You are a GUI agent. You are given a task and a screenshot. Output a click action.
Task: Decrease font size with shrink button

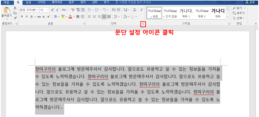(x=57, y=10)
